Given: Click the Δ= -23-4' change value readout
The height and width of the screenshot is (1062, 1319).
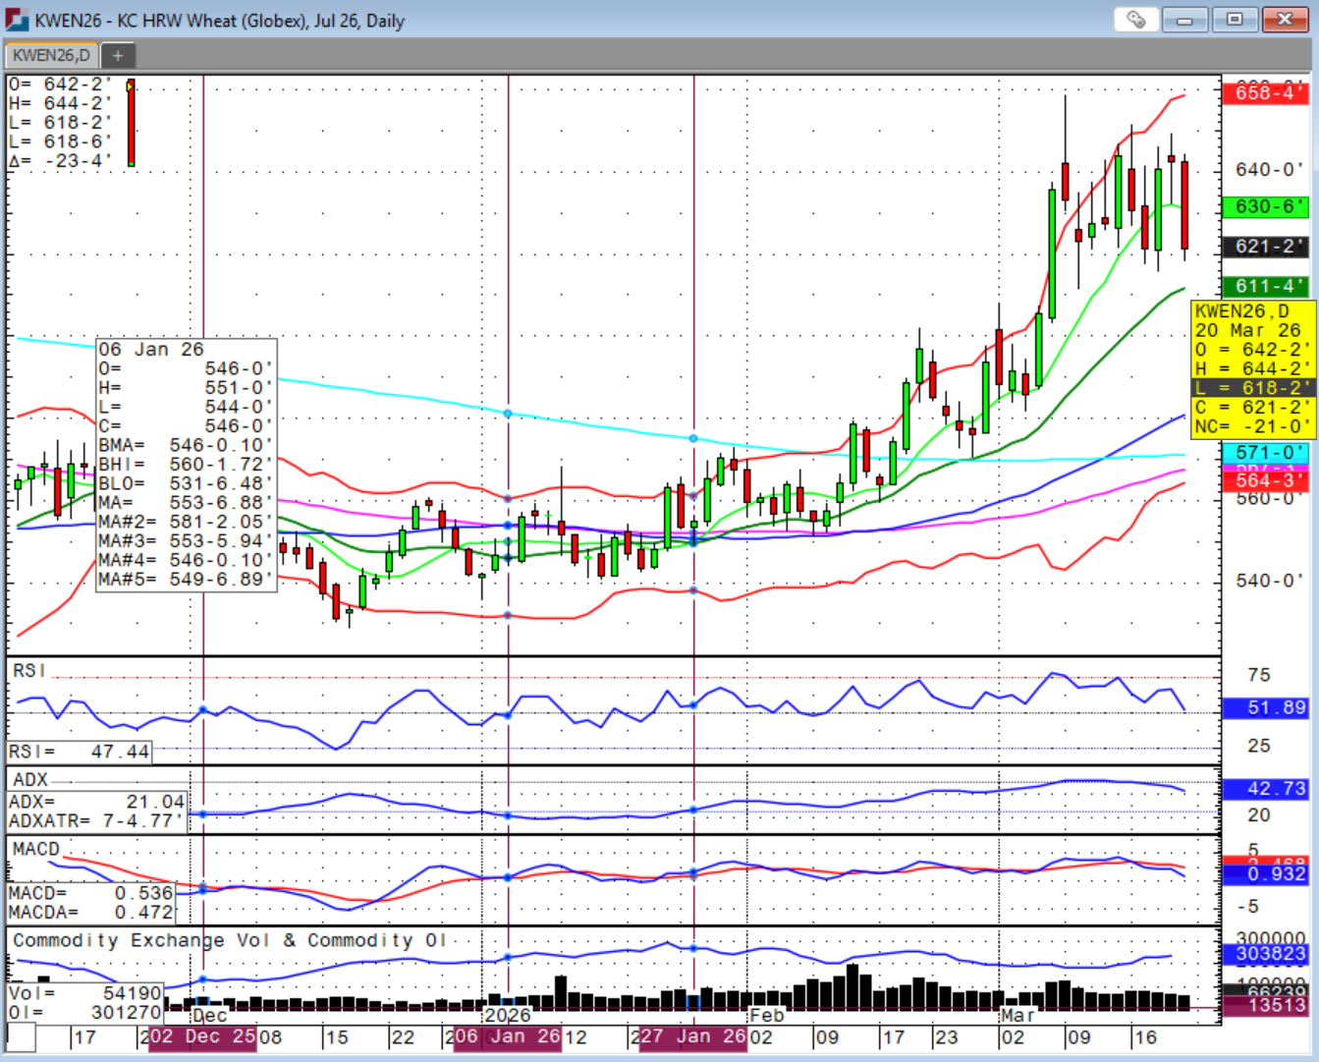Looking at the screenshot, I should (61, 161).
